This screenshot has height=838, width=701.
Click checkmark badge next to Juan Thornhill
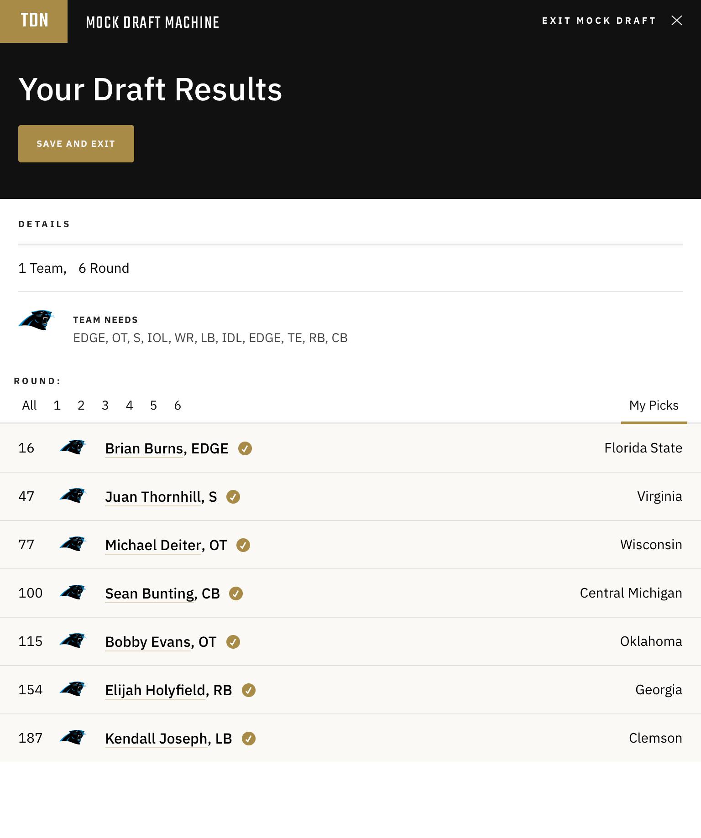click(233, 497)
